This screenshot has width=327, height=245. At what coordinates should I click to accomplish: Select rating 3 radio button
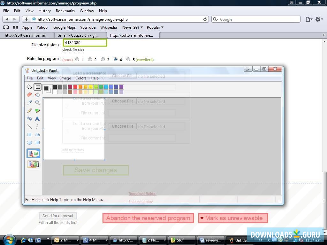103,59
